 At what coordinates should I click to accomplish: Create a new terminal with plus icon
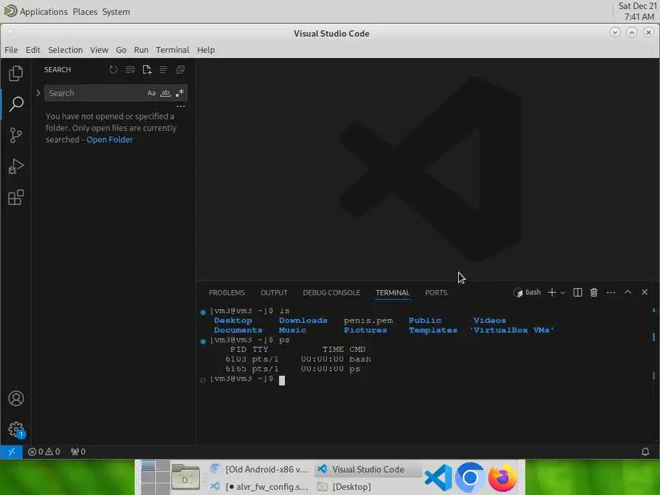tap(552, 292)
